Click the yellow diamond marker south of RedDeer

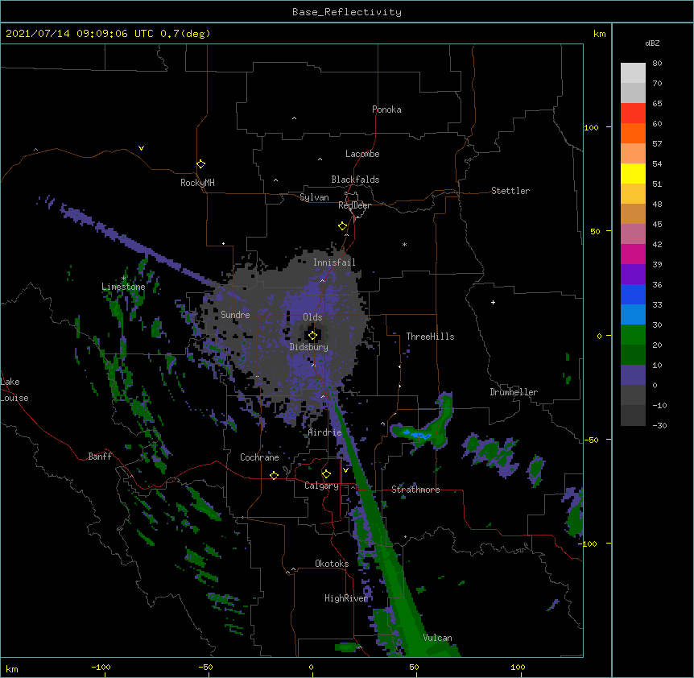pyautogui.click(x=342, y=226)
